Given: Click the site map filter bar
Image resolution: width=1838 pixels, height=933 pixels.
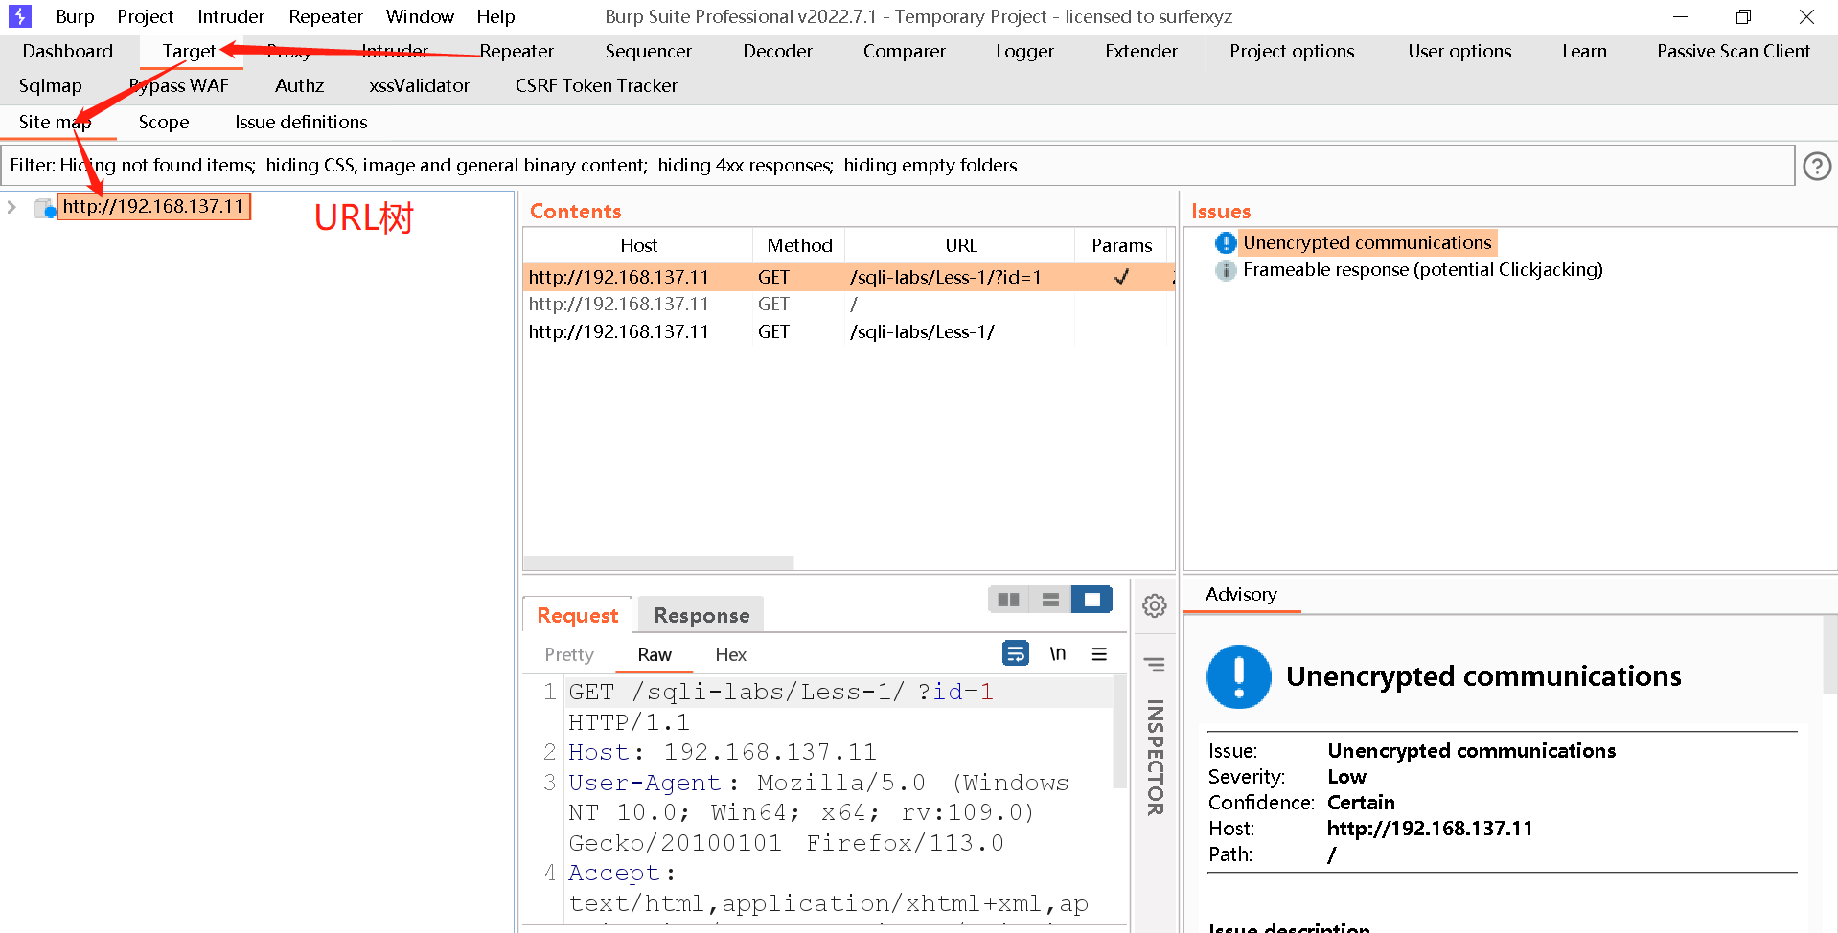Looking at the screenshot, I should coord(897,165).
